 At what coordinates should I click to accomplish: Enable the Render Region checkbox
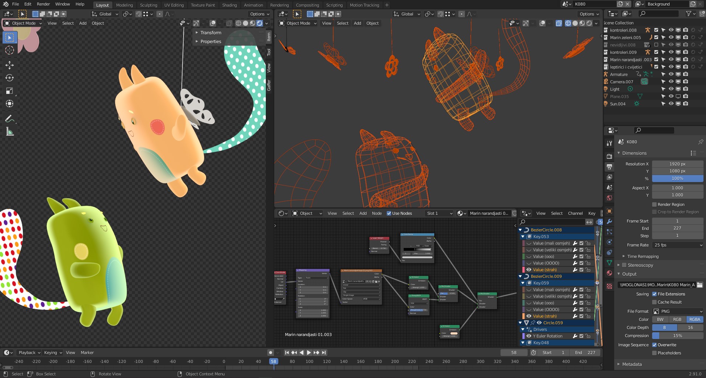coord(654,204)
